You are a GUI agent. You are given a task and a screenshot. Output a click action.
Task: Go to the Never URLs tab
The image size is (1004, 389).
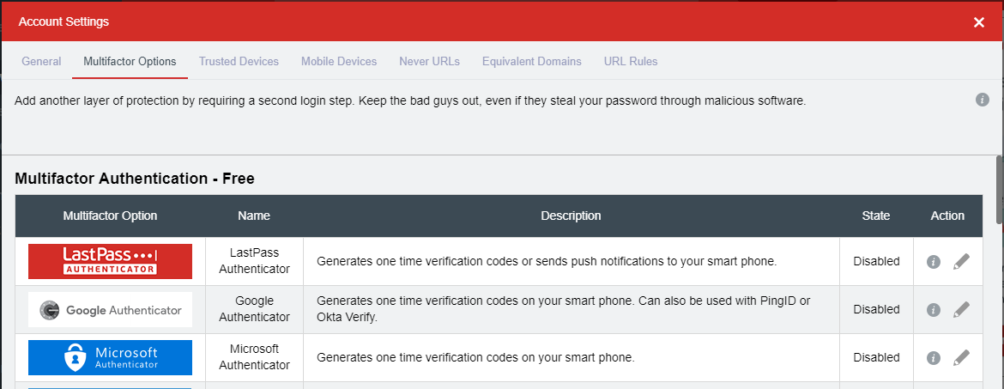[430, 62]
